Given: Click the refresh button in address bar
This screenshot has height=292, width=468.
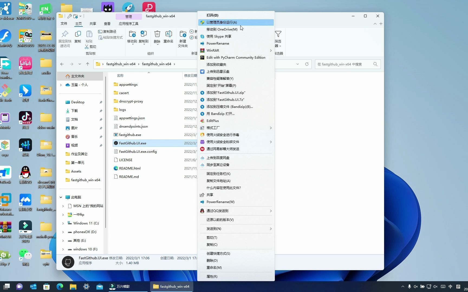Looking at the screenshot, I should 307,64.
